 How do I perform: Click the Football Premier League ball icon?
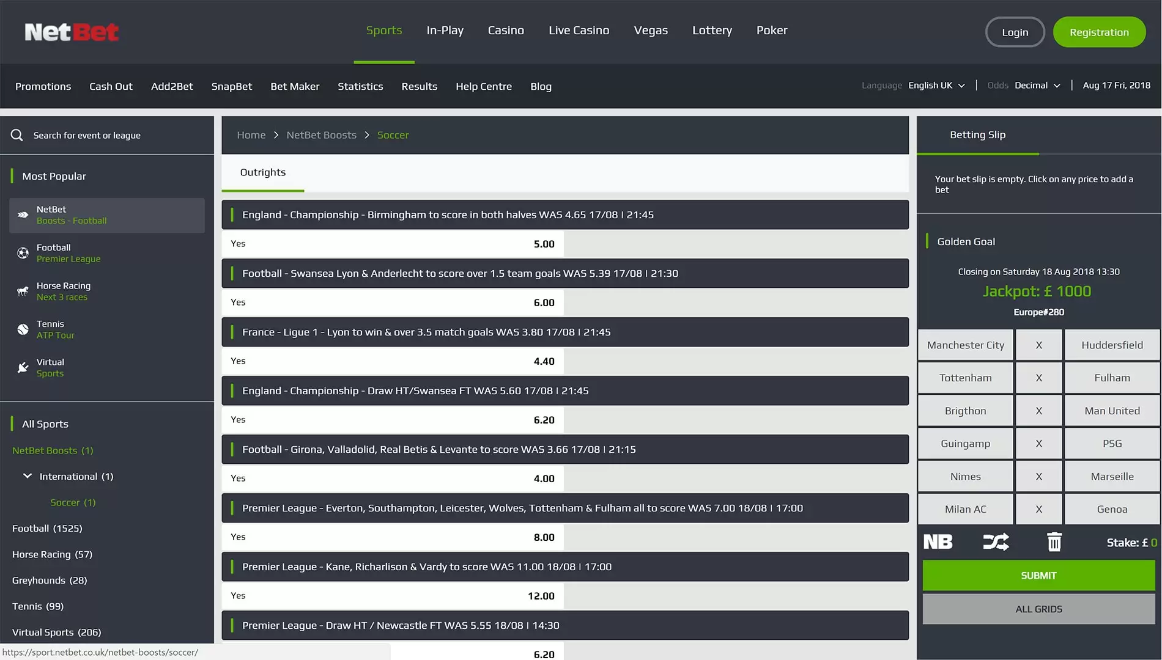(23, 253)
